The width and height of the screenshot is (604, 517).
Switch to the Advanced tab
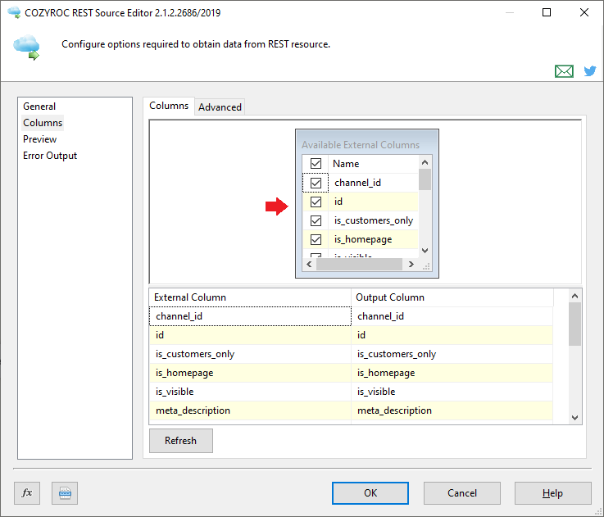[220, 107]
